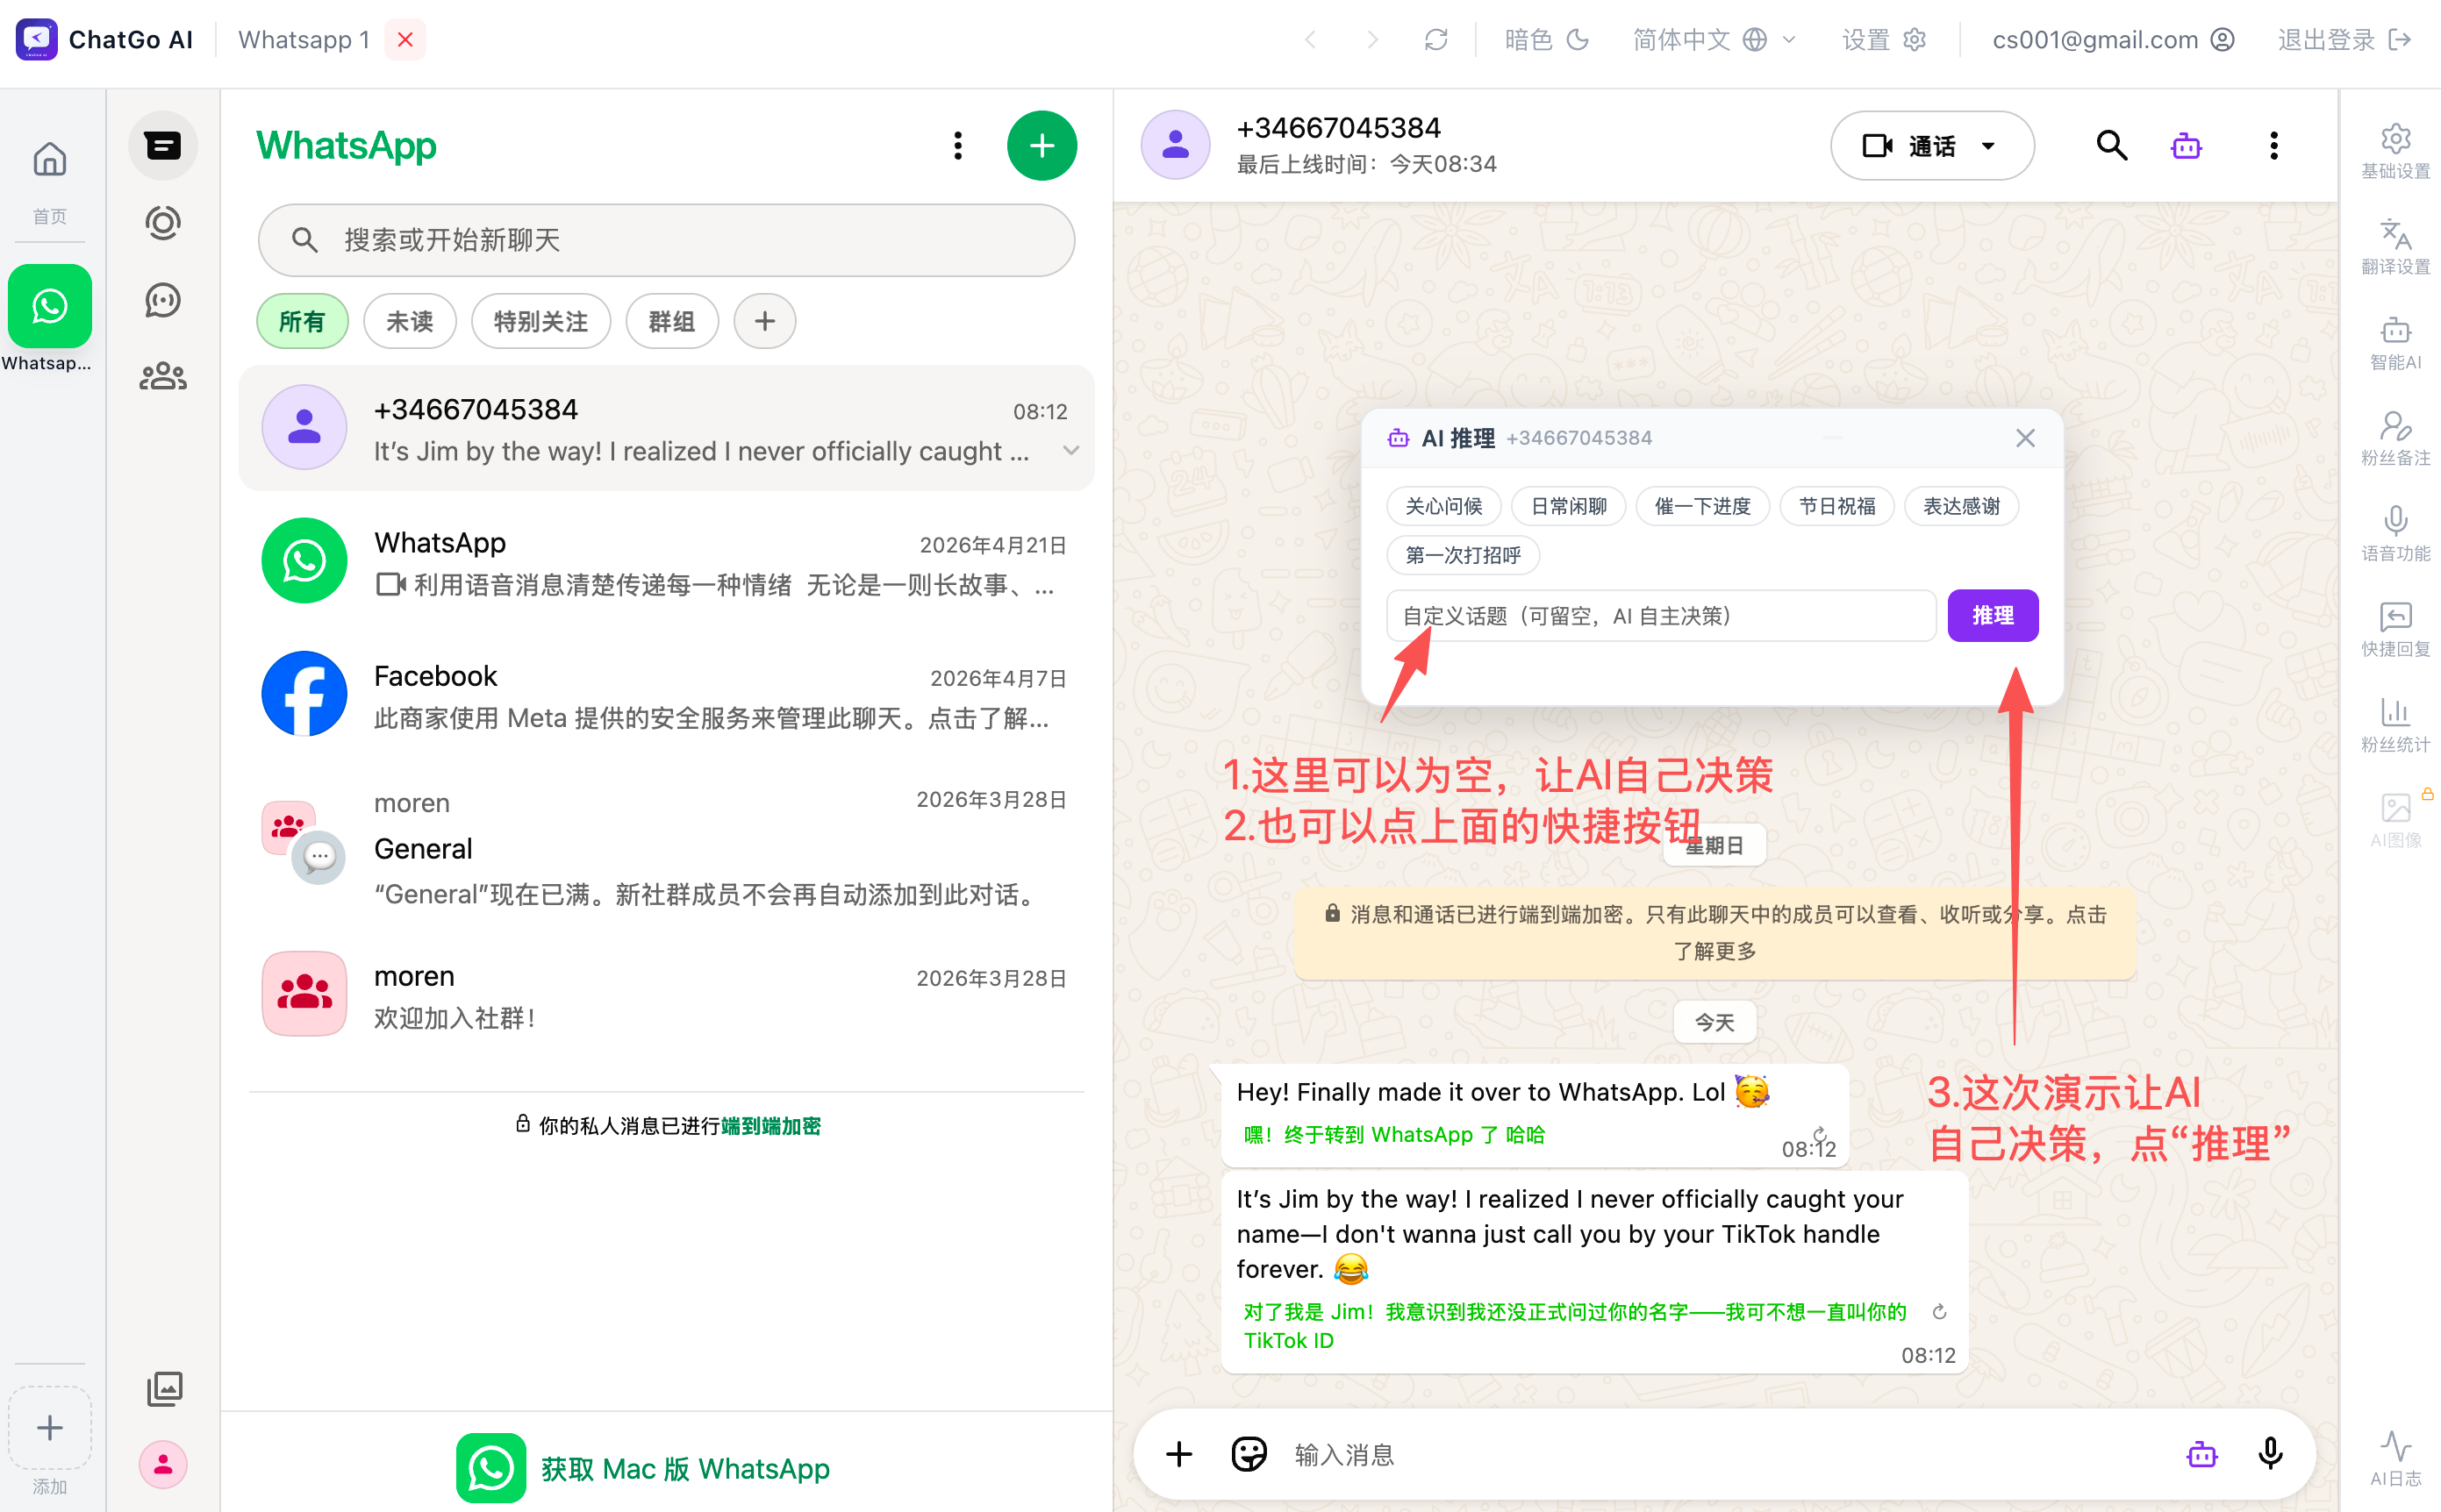Open account cs001@gmail.com
This screenshot has width=2441, height=1512.
point(2112,40)
